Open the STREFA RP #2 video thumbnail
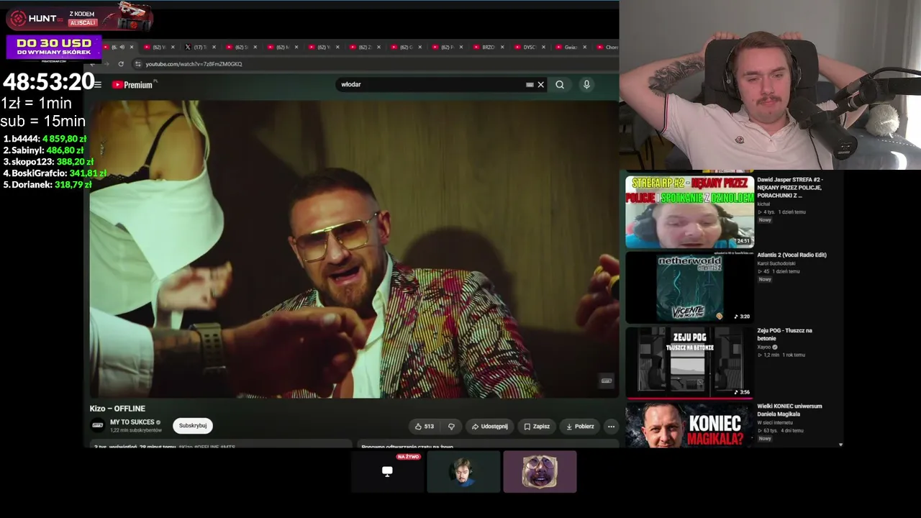This screenshot has width=921, height=518. [689, 212]
